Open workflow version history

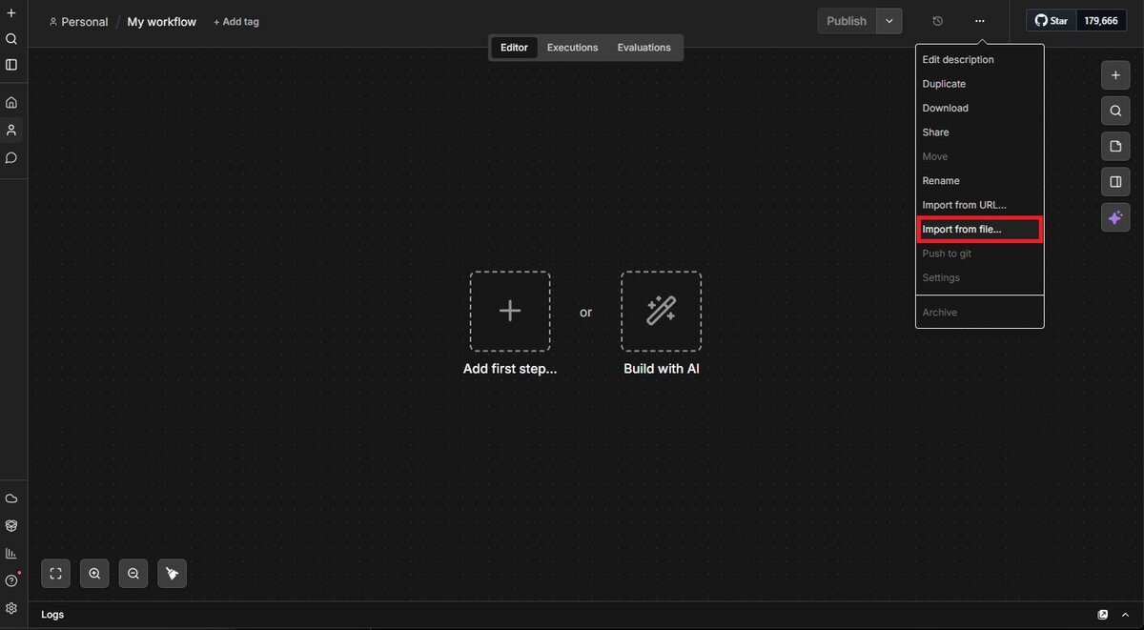pos(937,20)
